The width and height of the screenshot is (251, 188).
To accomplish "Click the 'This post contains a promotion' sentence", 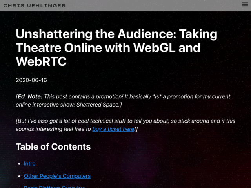I will point(84,96).
